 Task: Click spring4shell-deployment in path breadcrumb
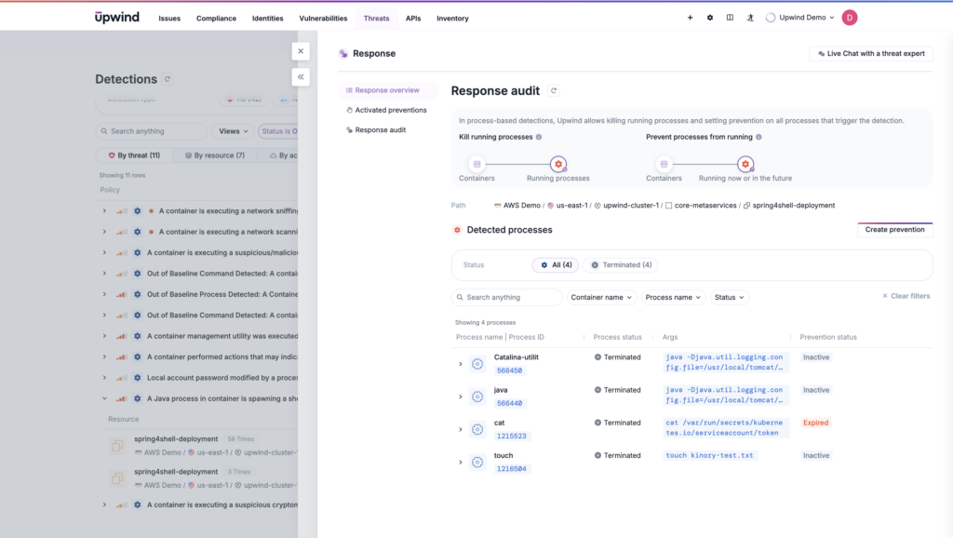[x=789, y=206]
